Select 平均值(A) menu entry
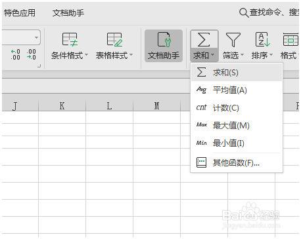The image size is (301, 239). [x=237, y=90]
